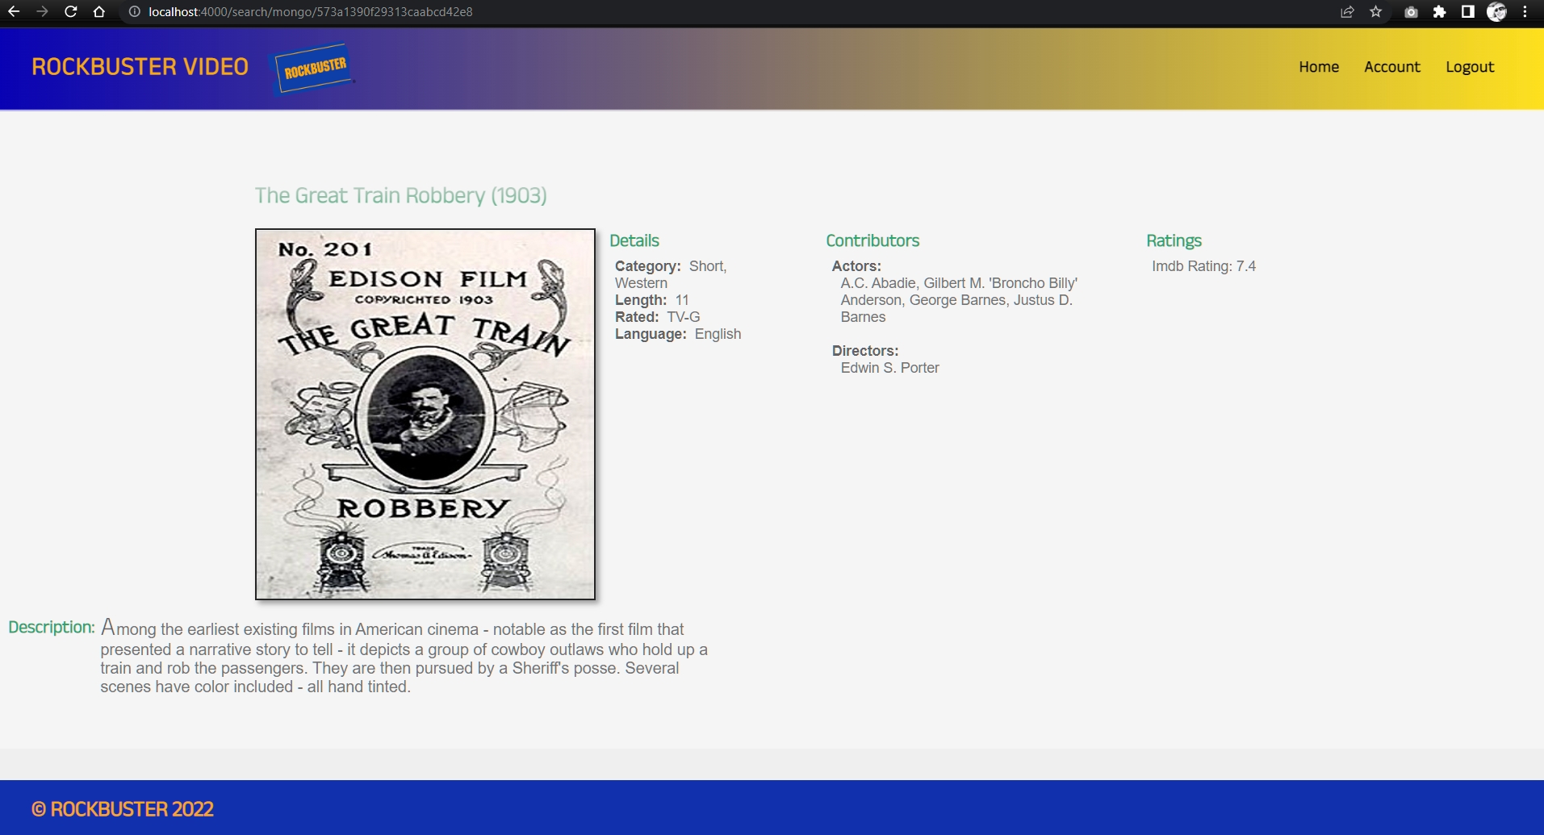Open the browser profile avatar

(1496, 11)
